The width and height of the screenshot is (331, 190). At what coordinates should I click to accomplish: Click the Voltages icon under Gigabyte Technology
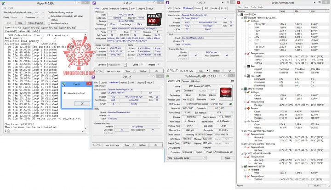click(x=248, y=21)
